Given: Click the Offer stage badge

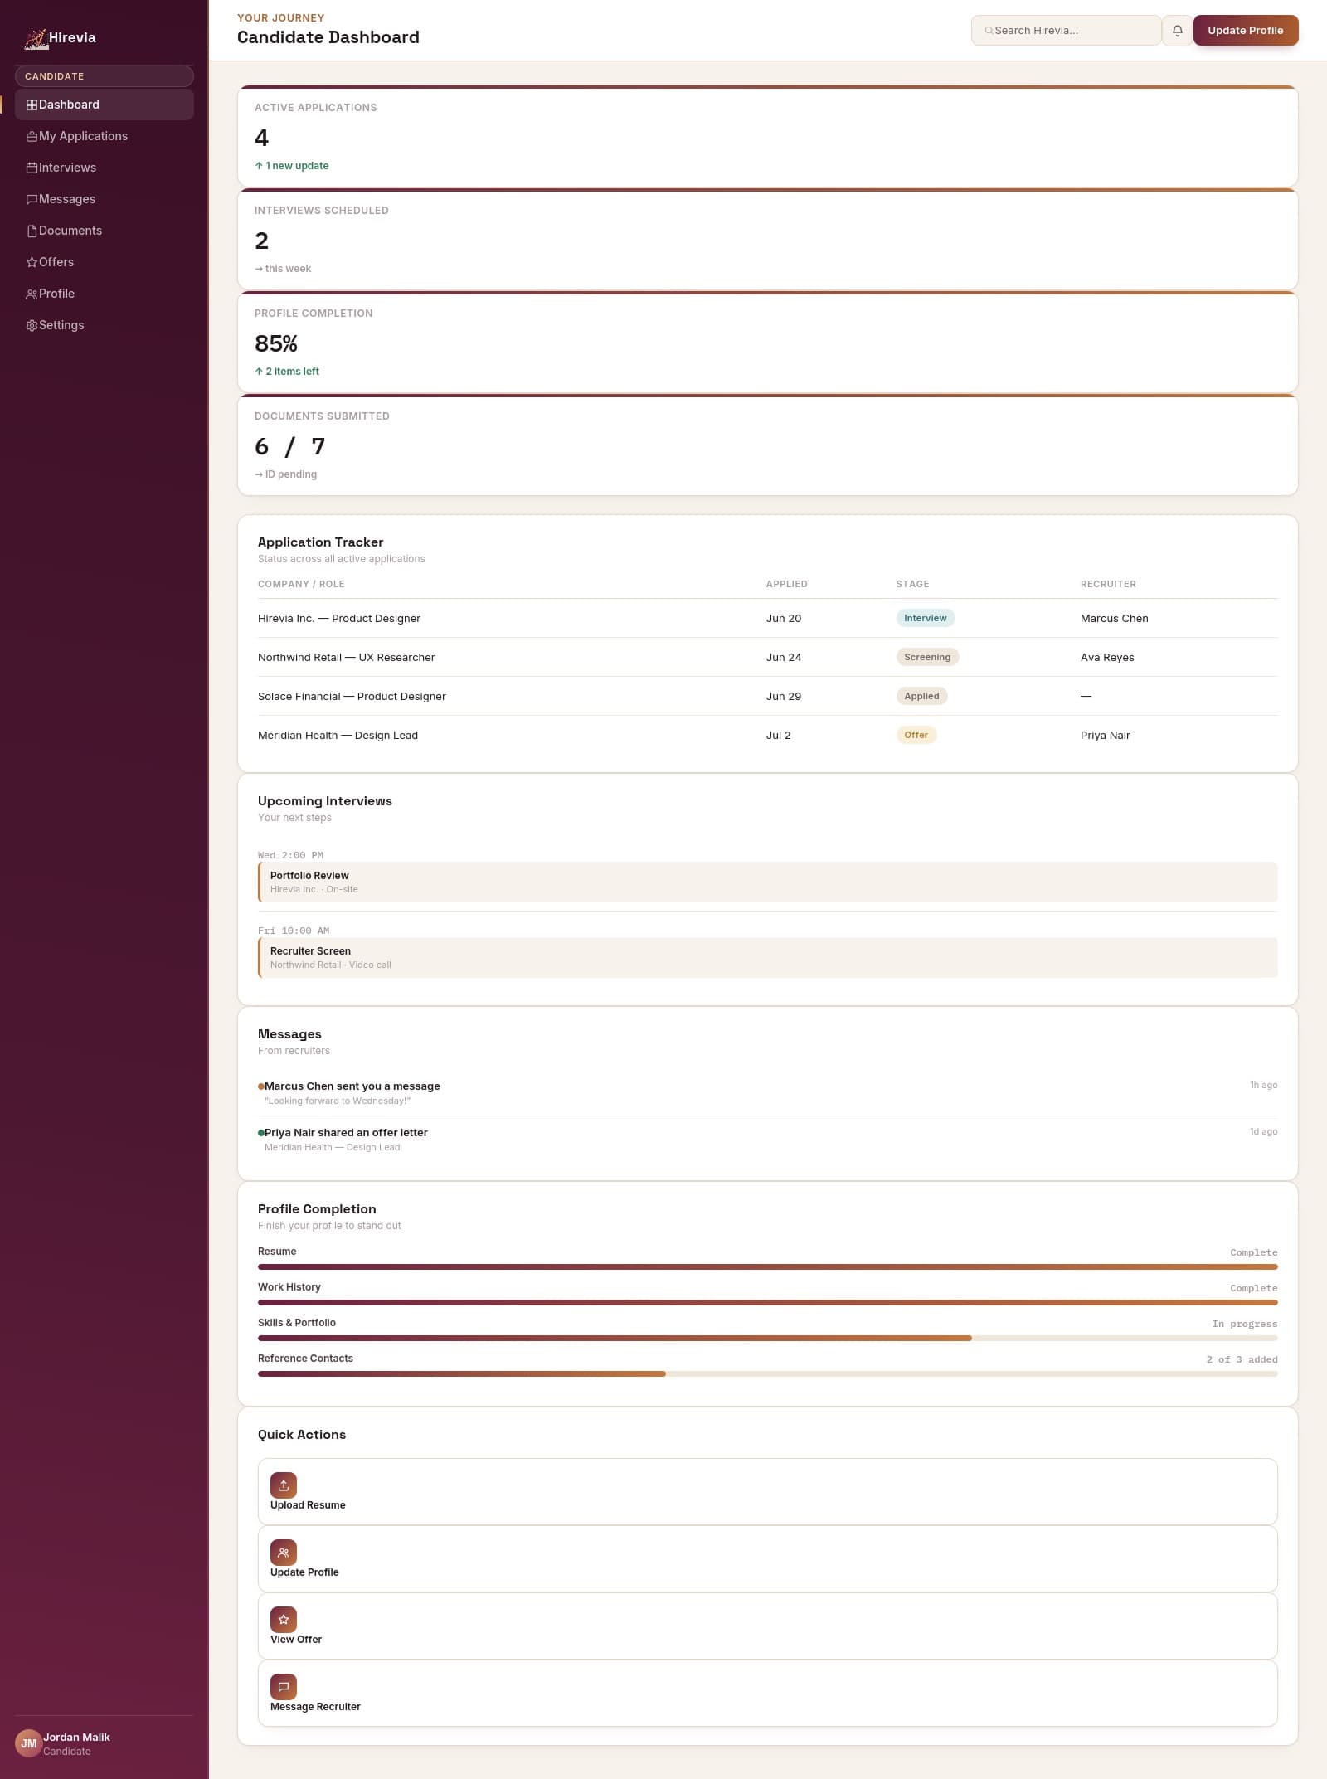Looking at the screenshot, I should click(x=916, y=735).
